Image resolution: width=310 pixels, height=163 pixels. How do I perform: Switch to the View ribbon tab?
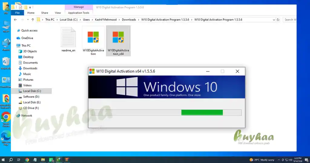pos(58,13)
